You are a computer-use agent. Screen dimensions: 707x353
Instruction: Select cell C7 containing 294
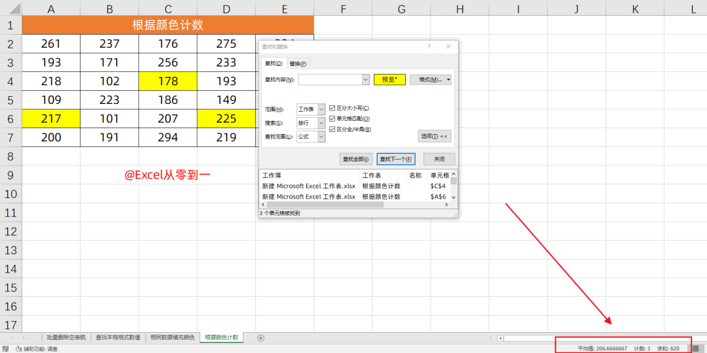(168, 137)
